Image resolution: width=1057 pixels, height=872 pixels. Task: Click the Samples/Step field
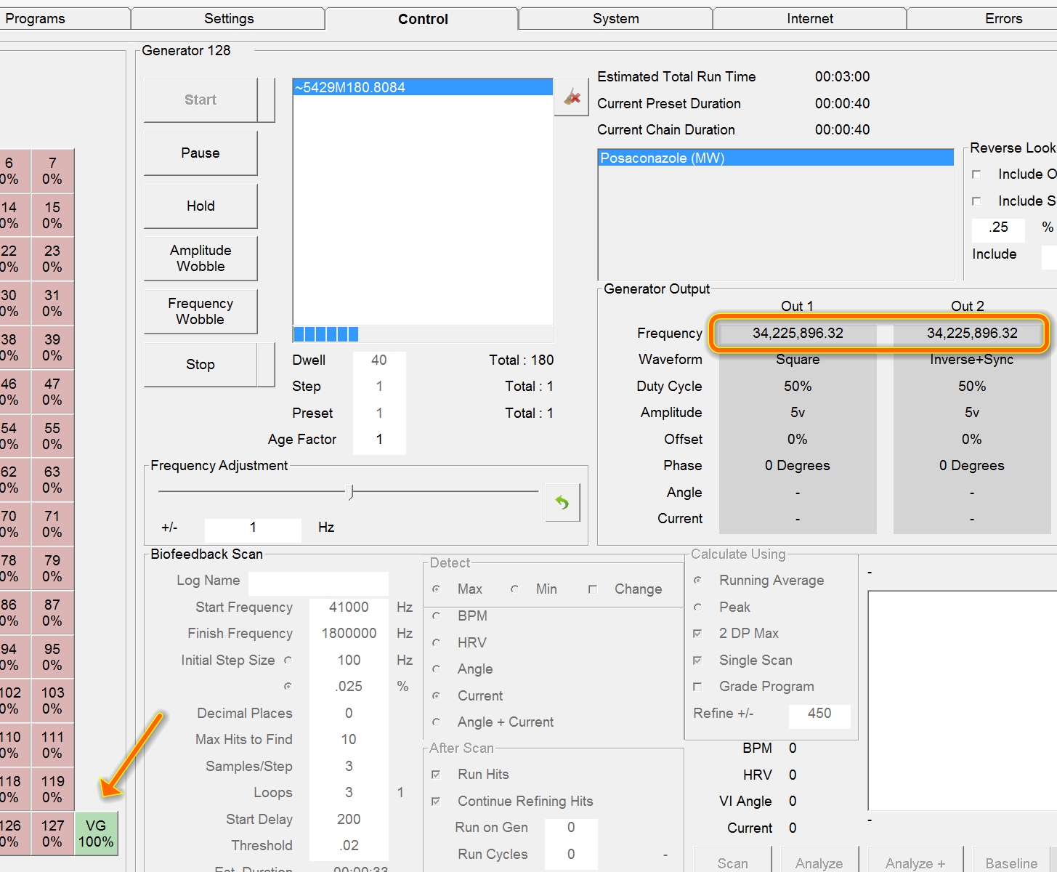349,767
